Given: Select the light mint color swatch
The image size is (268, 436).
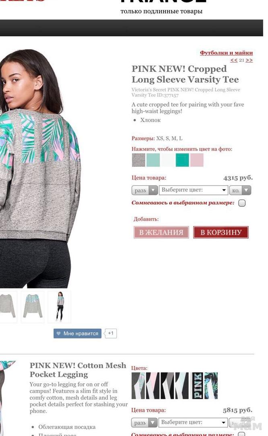Looking at the screenshot, I should coord(153,160).
